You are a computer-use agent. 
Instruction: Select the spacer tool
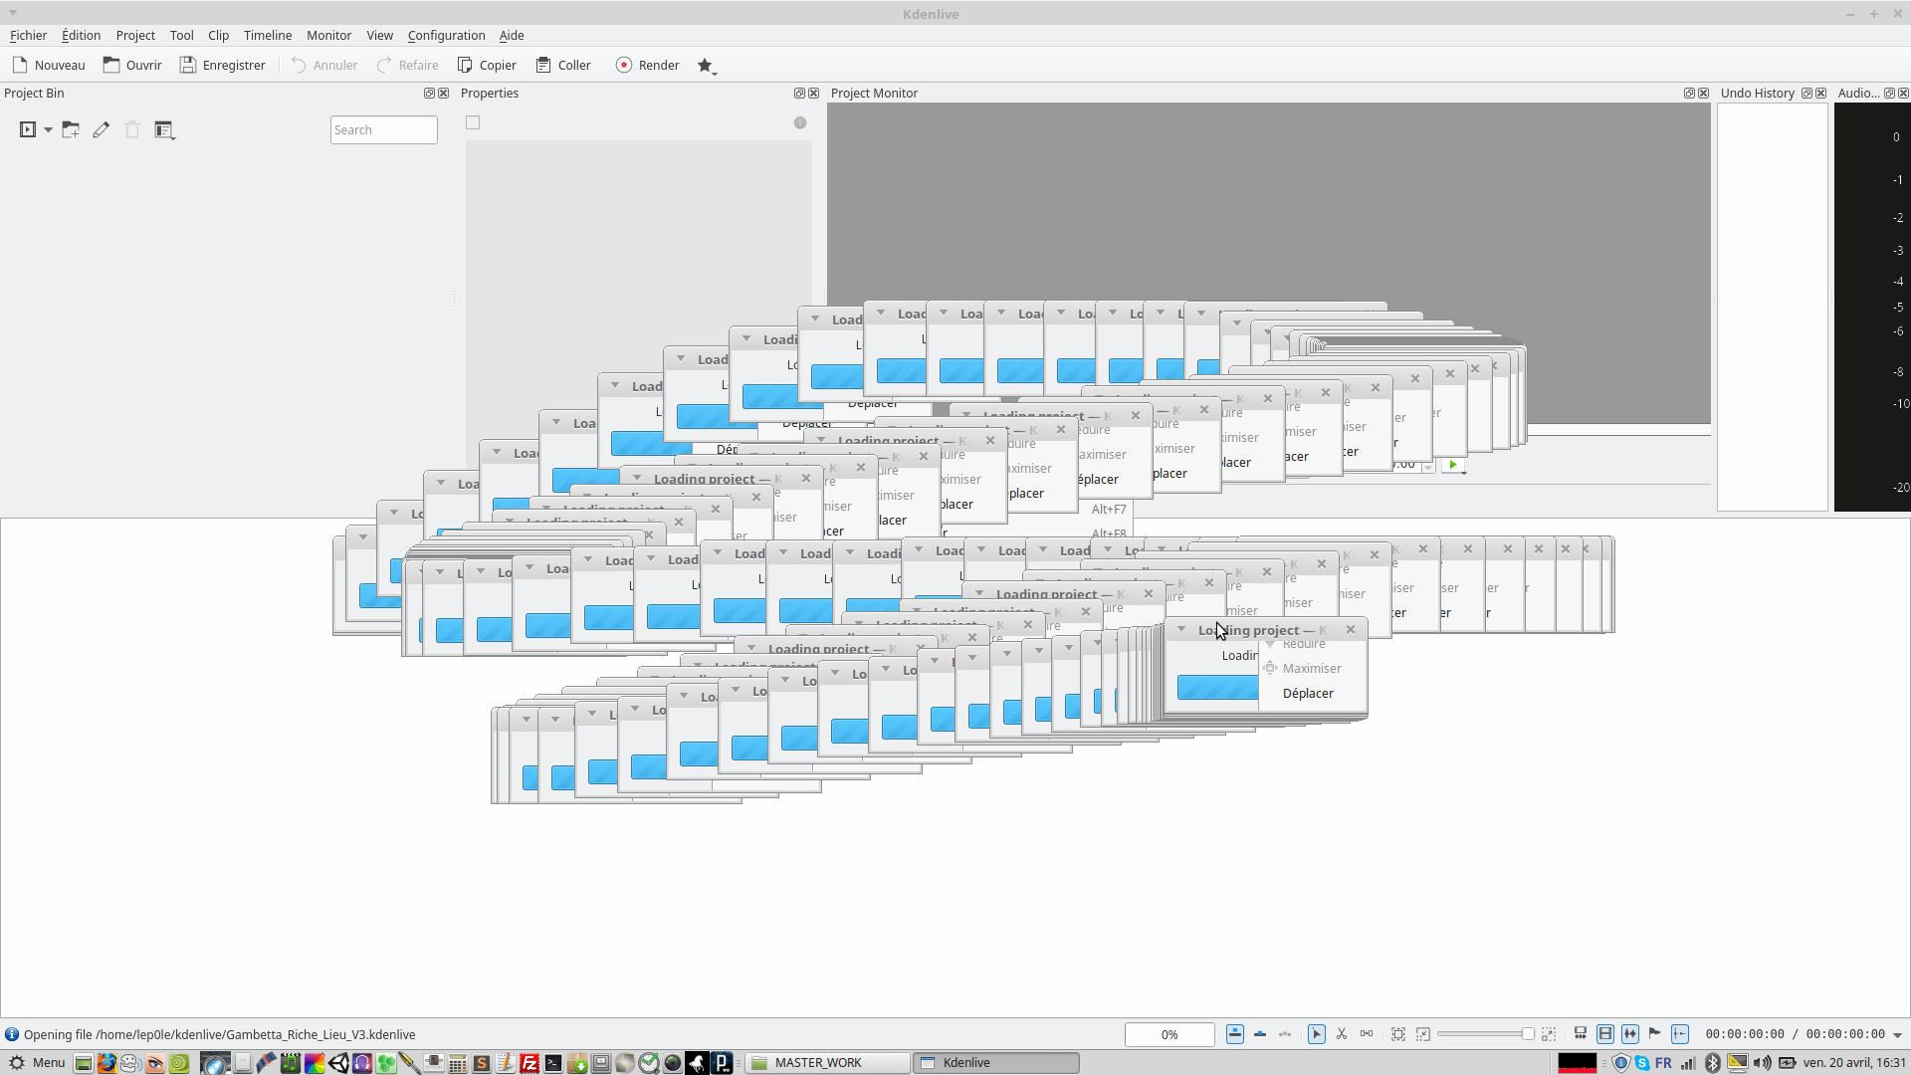click(1367, 1034)
